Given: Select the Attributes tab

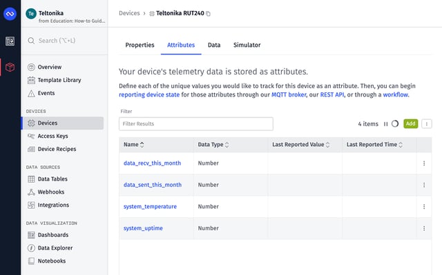Looking at the screenshot, I should (181, 45).
